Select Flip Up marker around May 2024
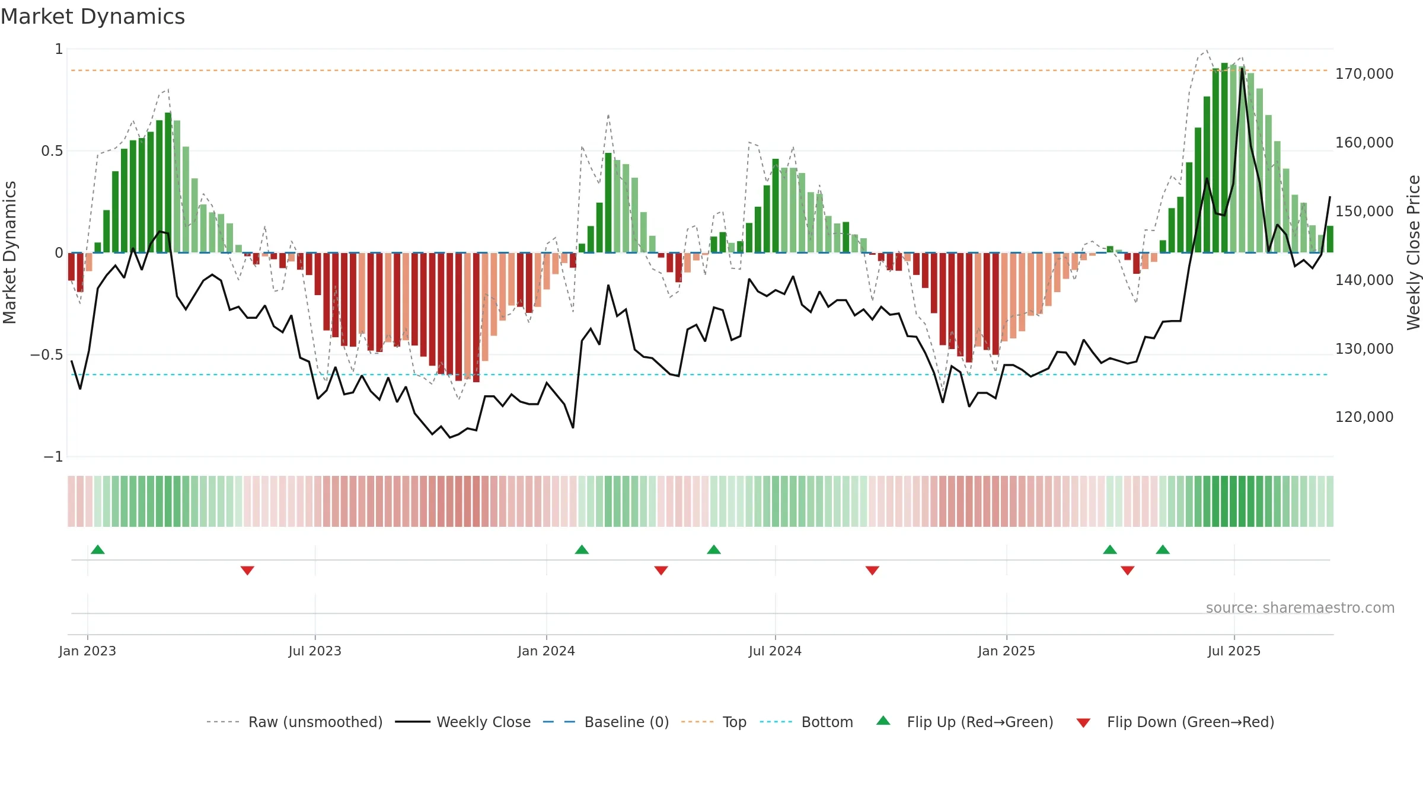The image size is (1423, 800). pos(714,549)
